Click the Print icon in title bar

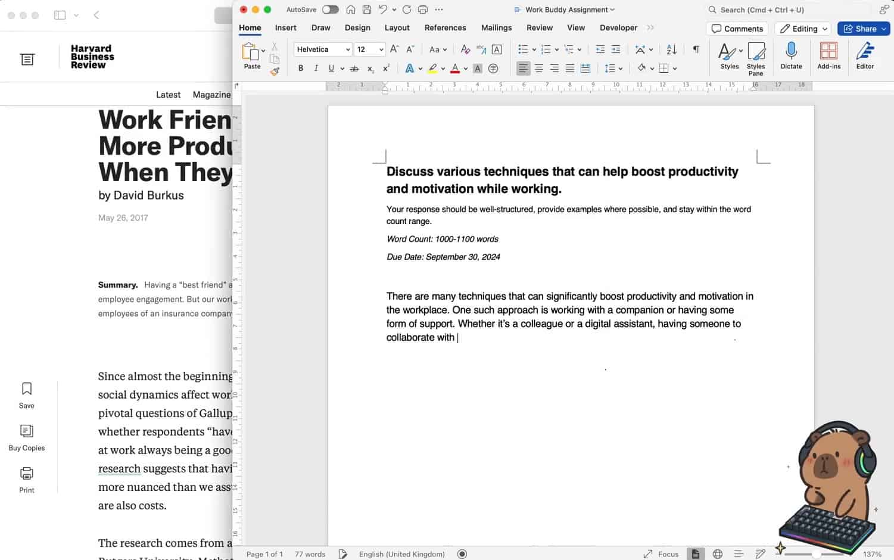pyautogui.click(x=423, y=10)
